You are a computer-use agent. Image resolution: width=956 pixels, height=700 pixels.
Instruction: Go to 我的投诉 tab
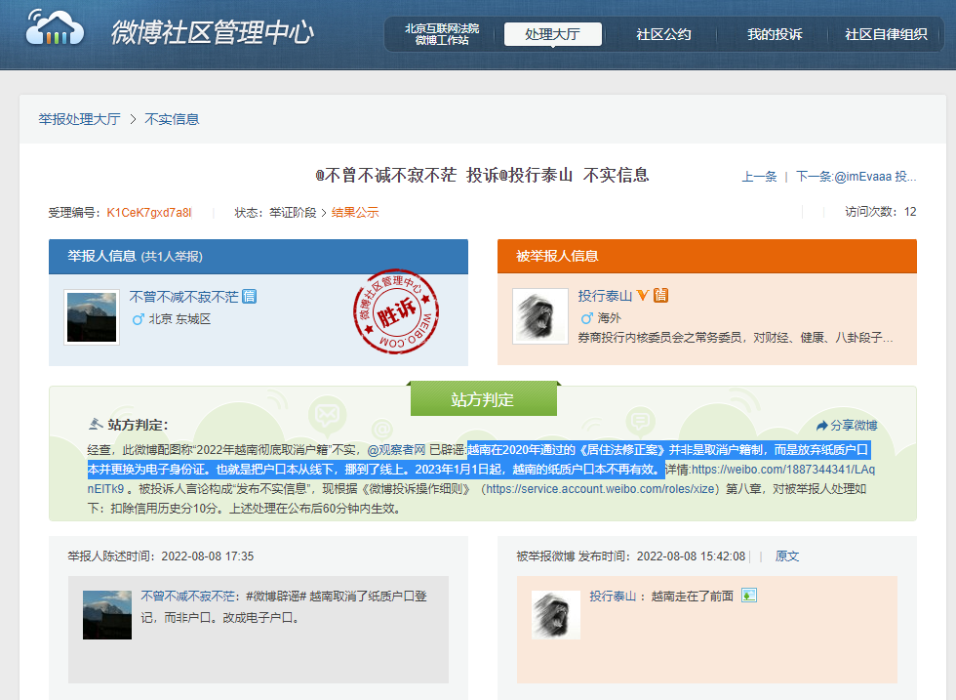click(x=775, y=34)
